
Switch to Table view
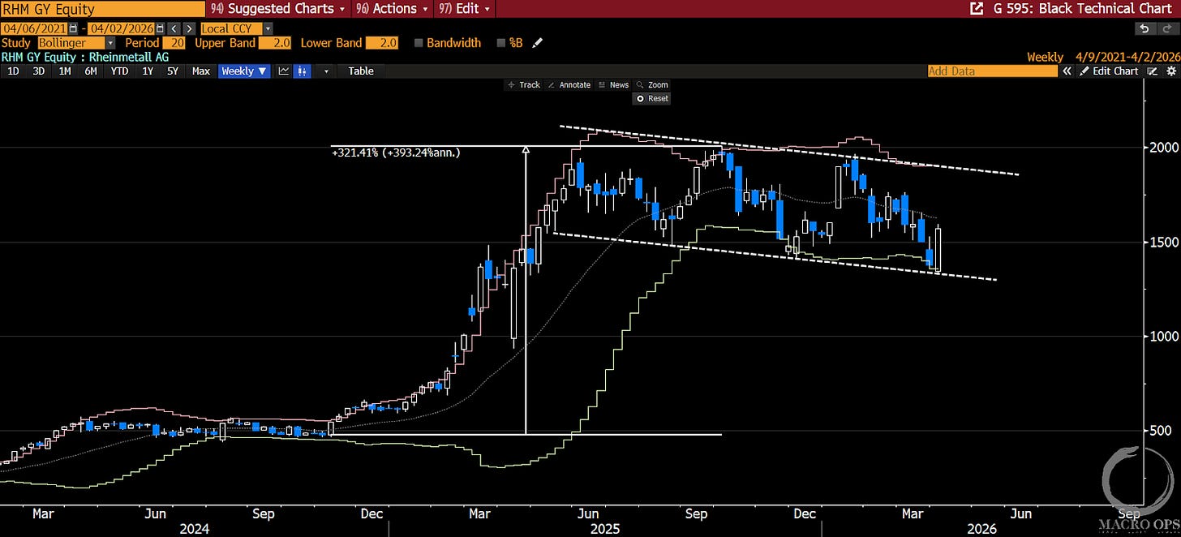(x=361, y=71)
